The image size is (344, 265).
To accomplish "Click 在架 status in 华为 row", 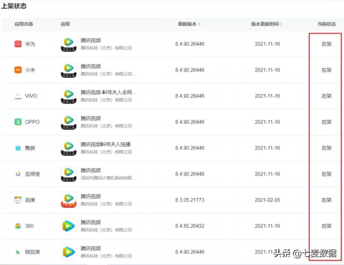I will pos(326,44).
